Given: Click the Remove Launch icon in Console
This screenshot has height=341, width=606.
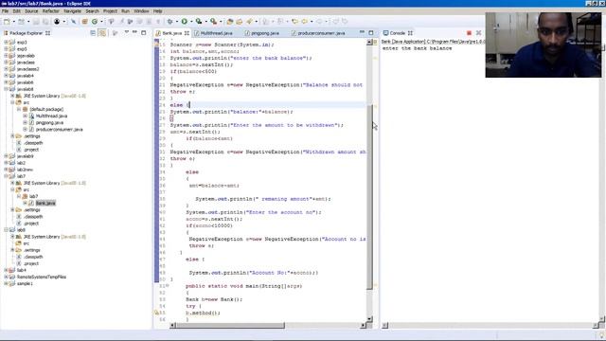Looking at the screenshot, I should coord(478,33).
